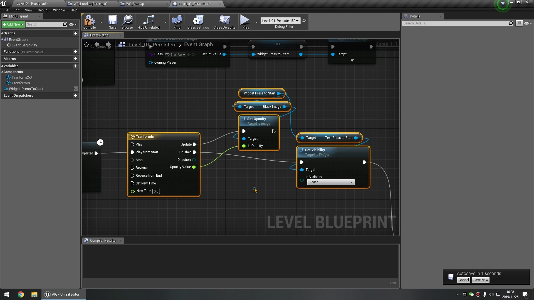Open Class Defaults
This screenshot has height=300, width=534.
pyautogui.click(x=224, y=22)
